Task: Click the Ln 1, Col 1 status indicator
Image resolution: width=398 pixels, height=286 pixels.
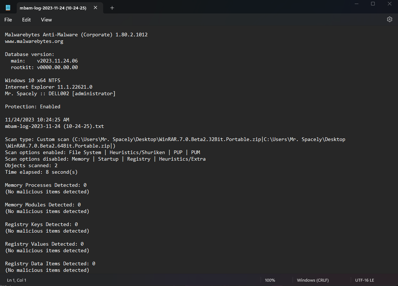Action: click(x=16, y=280)
